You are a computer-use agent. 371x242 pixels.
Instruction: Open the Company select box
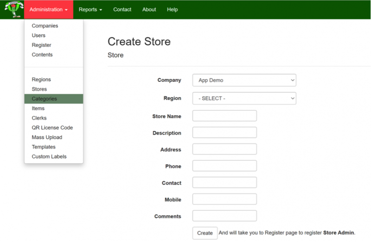[244, 80]
